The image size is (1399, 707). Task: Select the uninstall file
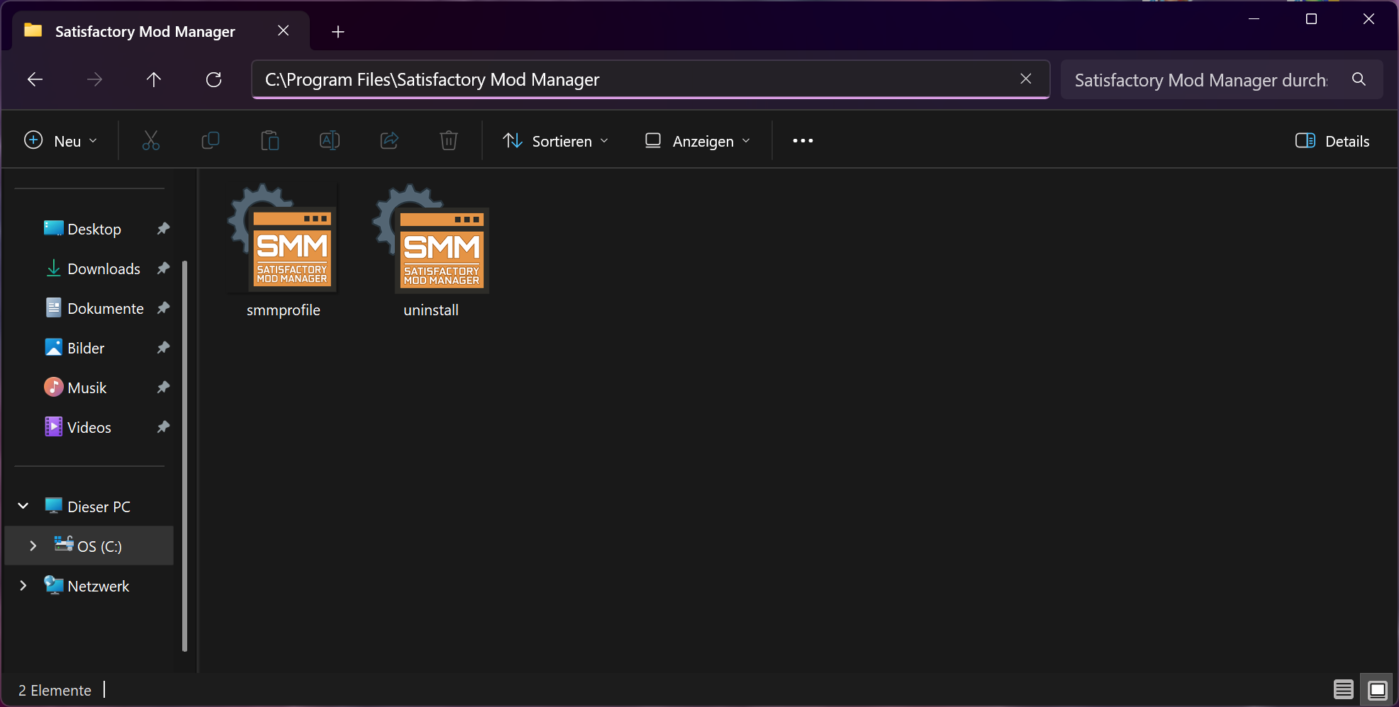tap(431, 253)
